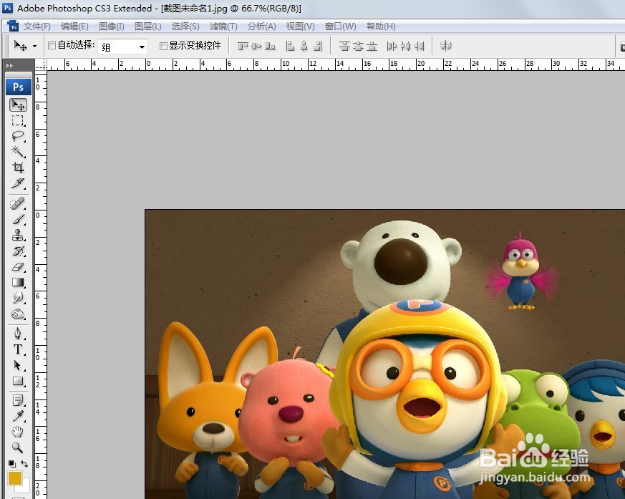Expand the toolbox with double-arrow toggle
Image resolution: width=625 pixels, height=499 pixels.
9,65
